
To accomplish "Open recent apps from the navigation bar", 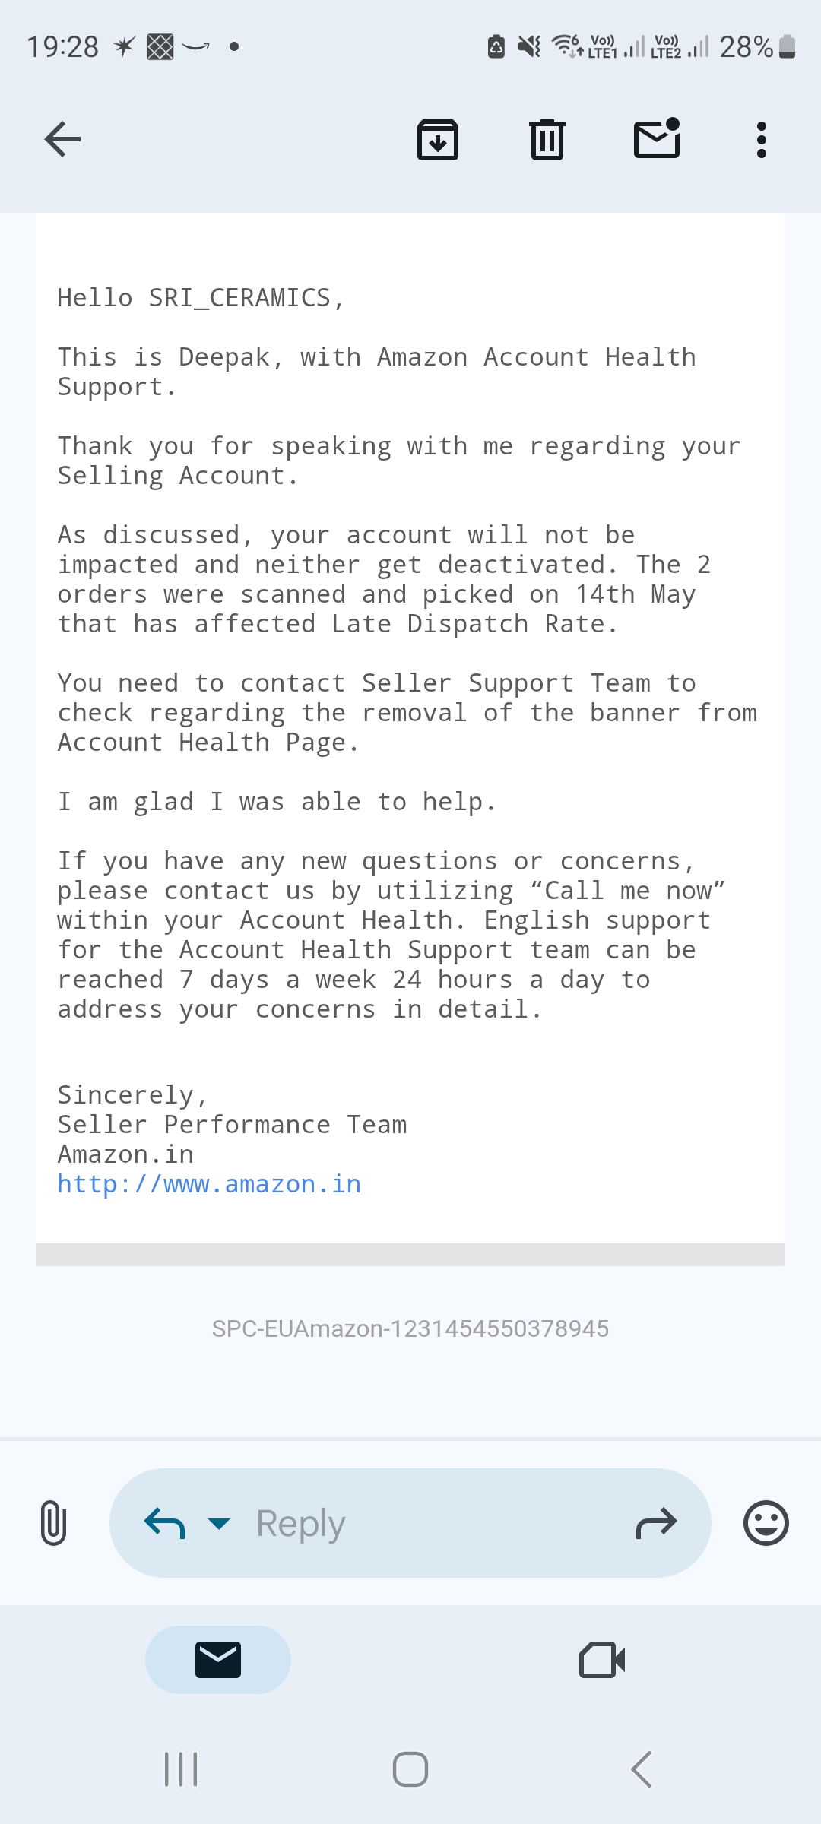I will tap(181, 1769).
